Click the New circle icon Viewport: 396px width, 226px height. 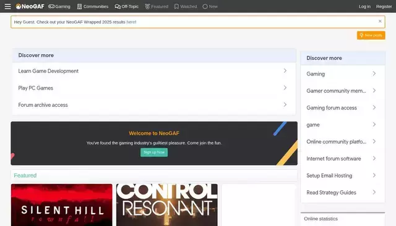[x=205, y=6]
